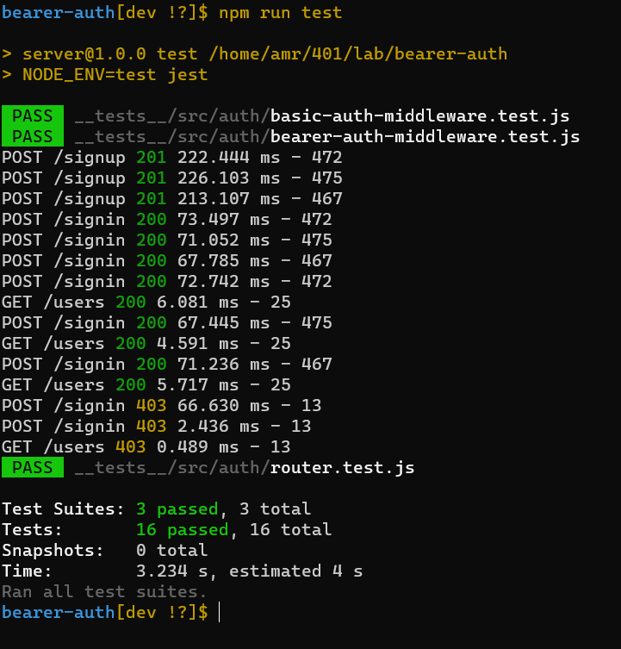Click the '16 passed' tests value
This screenshot has width=621, height=649.
coord(183,530)
